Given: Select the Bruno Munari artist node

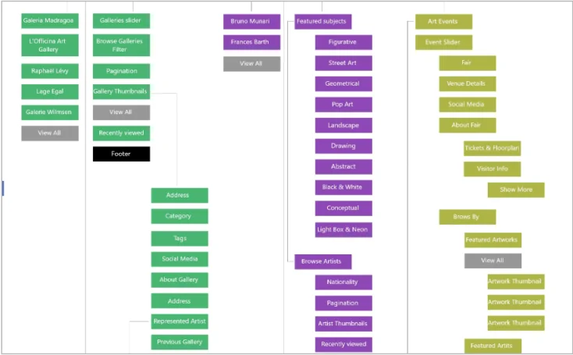Looking at the screenshot, I should pos(251,22).
